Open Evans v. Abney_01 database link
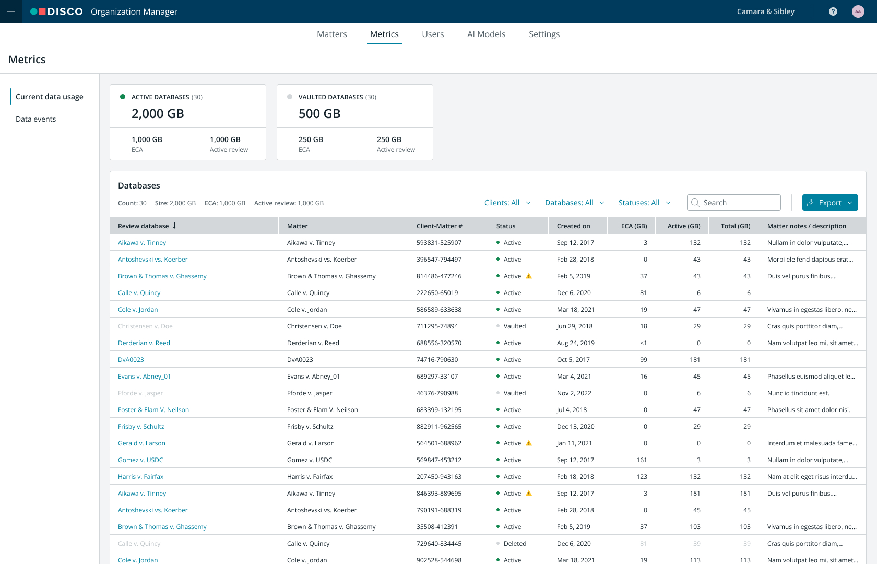The width and height of the screenshot is (877, 564). coord(145,376)
